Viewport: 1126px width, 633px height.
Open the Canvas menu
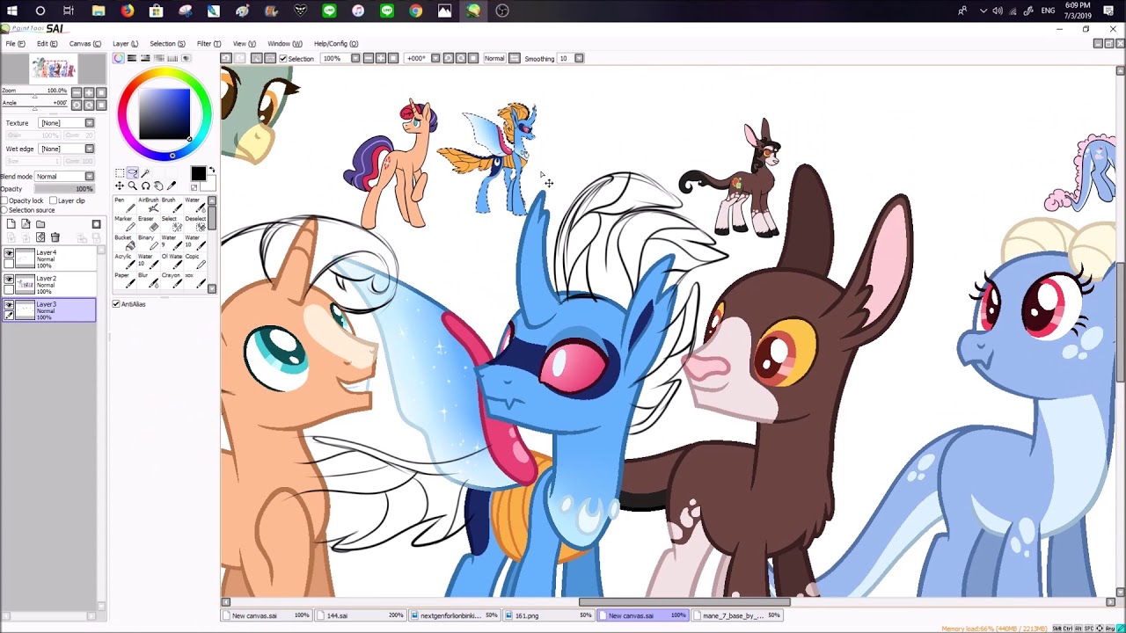[x=85, y=43]
